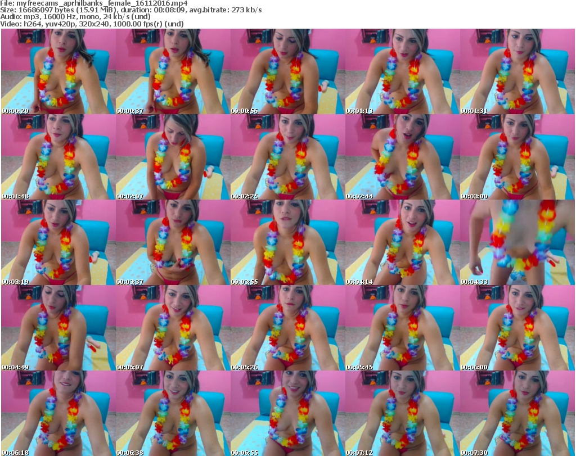Click the frame stamped 00:03:37
Image resolution: width=576 pixels, height=456 pixels.
click(x=173, y=242)
